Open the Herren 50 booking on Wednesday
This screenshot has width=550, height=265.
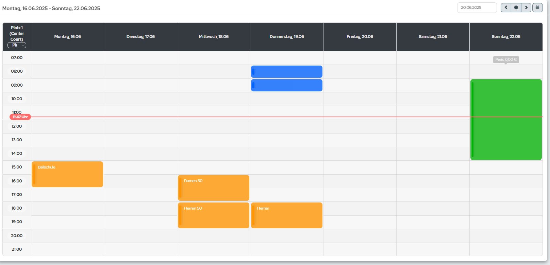point(214,215)
